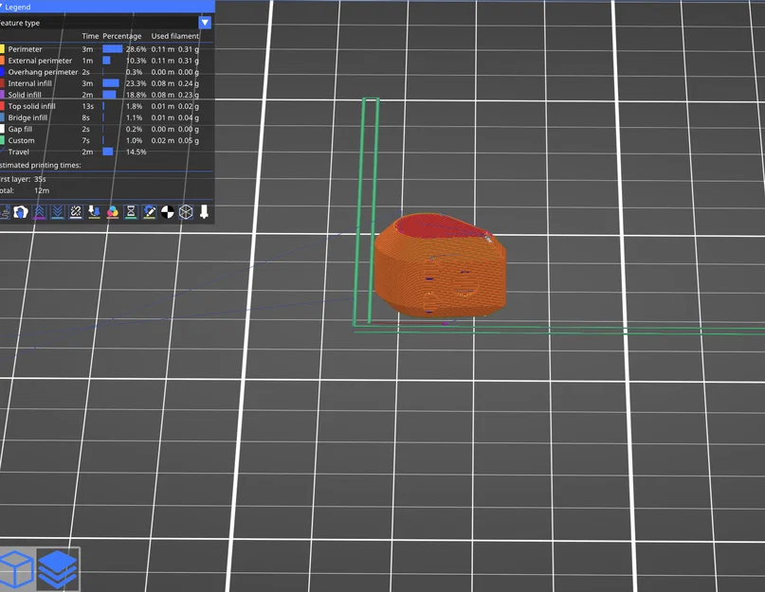Hide Perimeter feature in the legend
The image size is (765, 592).
100,49
